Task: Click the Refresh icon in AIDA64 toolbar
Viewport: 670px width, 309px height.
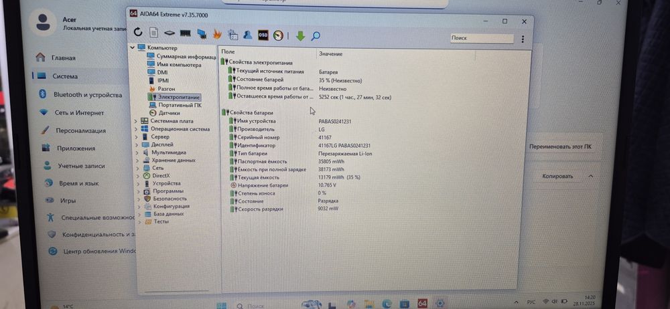Action: pos(137,32)
